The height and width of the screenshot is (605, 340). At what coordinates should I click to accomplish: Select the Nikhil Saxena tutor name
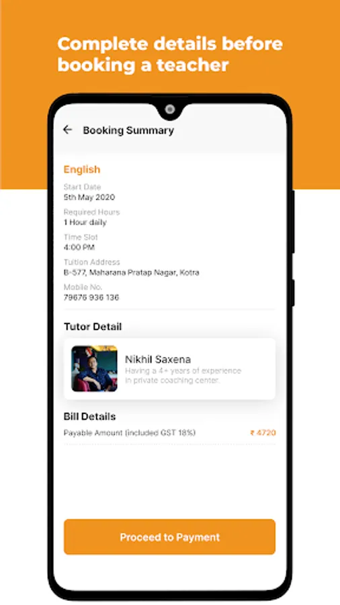[x=158, y=359]
